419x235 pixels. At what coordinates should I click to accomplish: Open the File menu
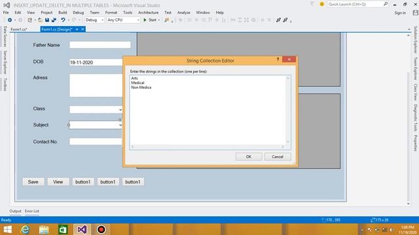tap(6, 12)
